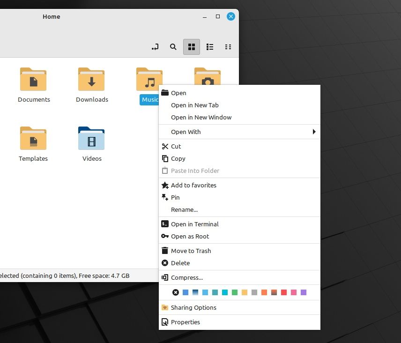Select the Add to favorites star icon

tap(164, 185)
